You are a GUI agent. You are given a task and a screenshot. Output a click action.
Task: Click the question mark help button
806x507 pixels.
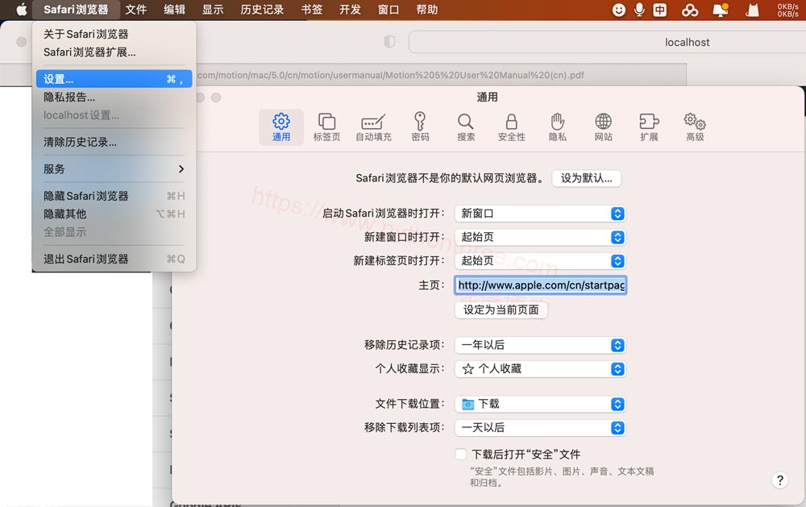click(779, 480)
